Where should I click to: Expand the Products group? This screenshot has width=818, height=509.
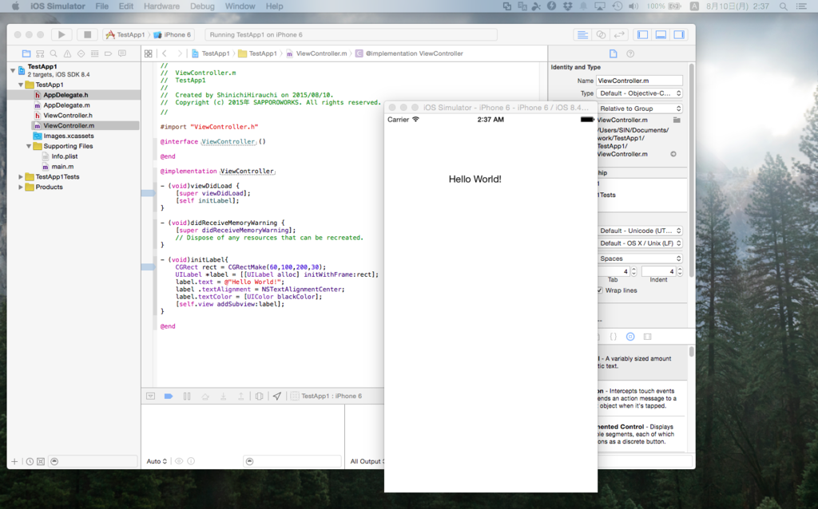point(21,187)
